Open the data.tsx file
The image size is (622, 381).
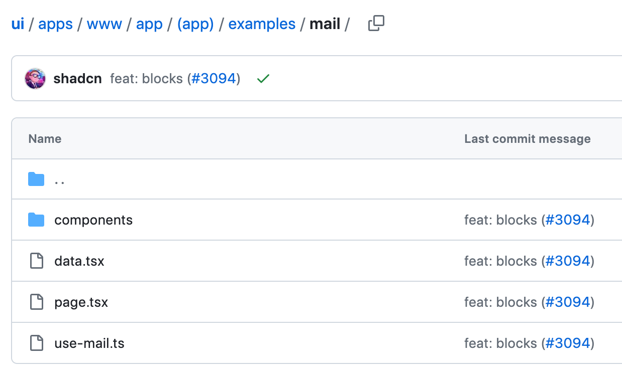coord(79,261)
